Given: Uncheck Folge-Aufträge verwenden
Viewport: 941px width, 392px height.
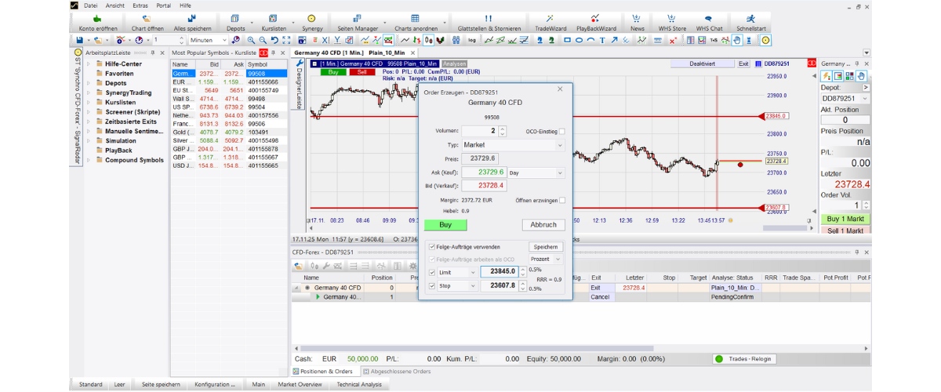Looking at the screenshot, I should [x=432, y=247].
